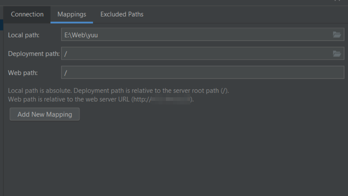Screen dimensions: 348x196
Task: Browse for the Deployment path folder
Action: tap(337, 54)
